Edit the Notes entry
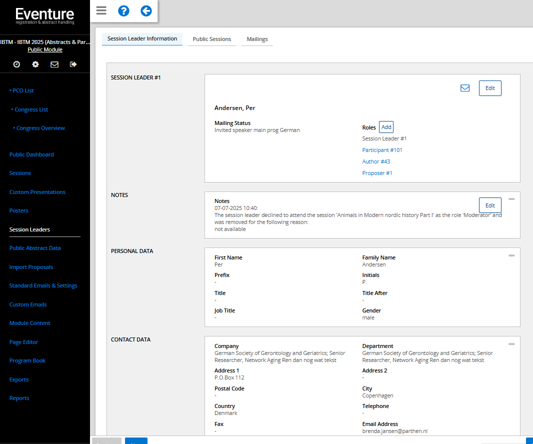 [490, 205]
